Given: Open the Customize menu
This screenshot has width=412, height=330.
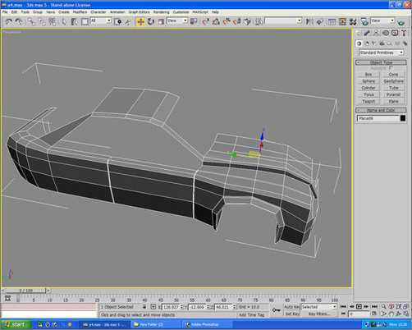Looking at the screenshot, I should pos(181,12).
